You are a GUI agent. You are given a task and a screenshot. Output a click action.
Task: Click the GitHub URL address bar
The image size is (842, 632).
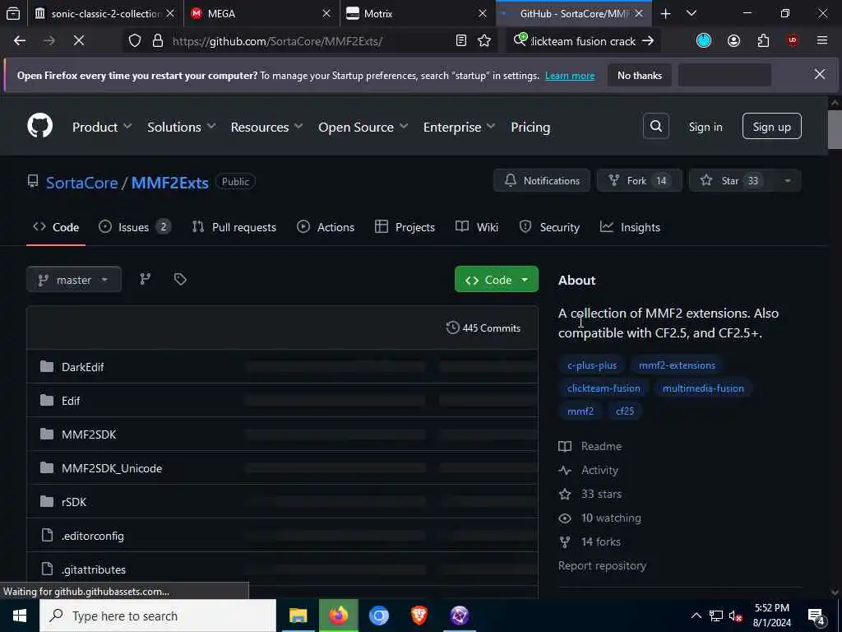click(312, 41)
